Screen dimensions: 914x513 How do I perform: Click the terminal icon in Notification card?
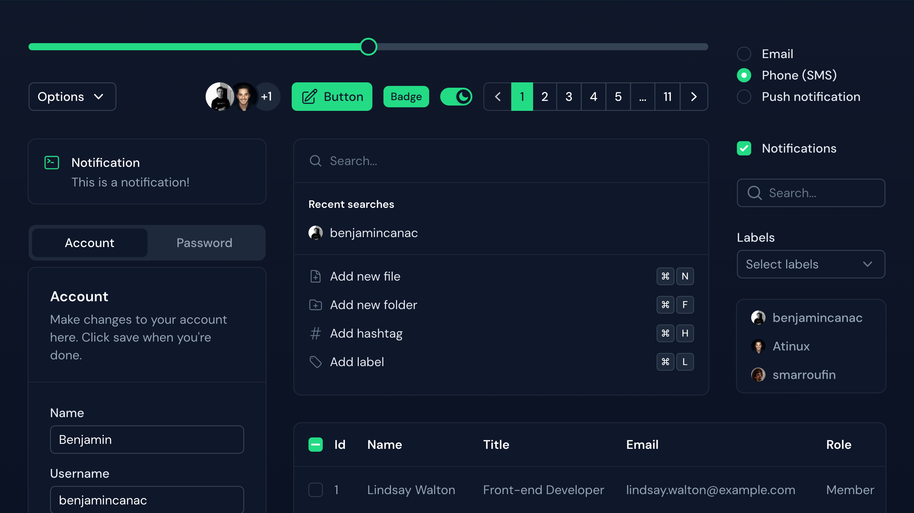(x=51, y=163)
